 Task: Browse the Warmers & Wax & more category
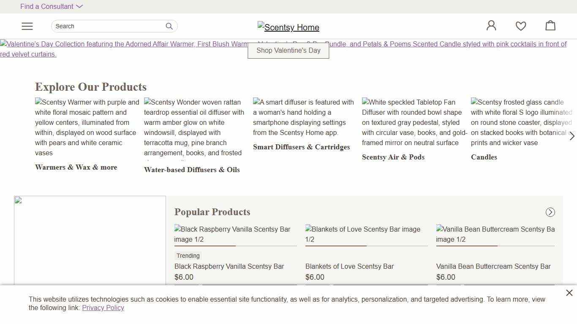coord(76,167)
